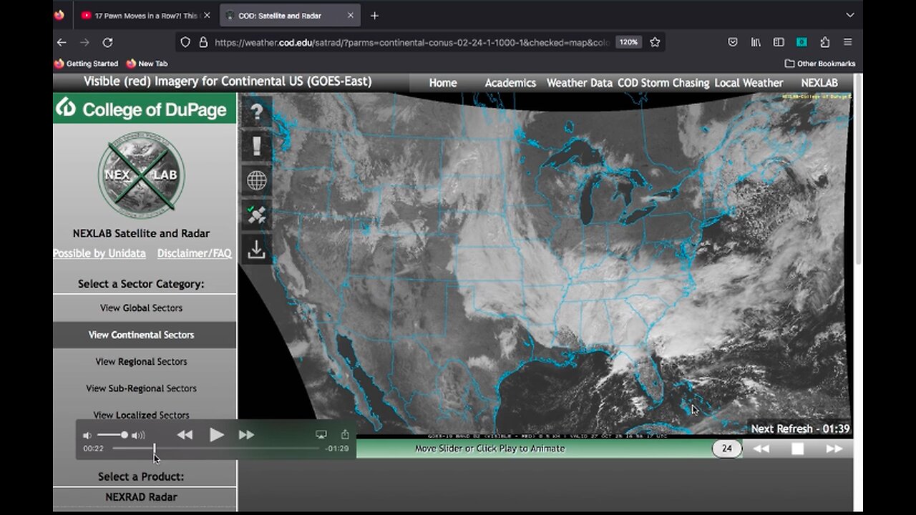Stop the satellite animation
This screenshot has height=515, width=916.
tap(797, 448)
